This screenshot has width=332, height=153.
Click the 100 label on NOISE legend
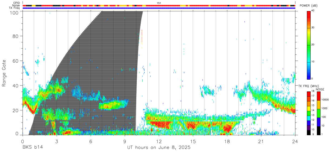click(x=324, y=117)
